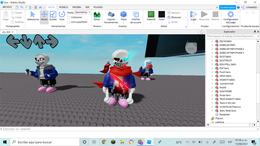Click the Explorador horizontal scroll right arrow
Screen dimensions: 260x146
[x=255, y=125]
